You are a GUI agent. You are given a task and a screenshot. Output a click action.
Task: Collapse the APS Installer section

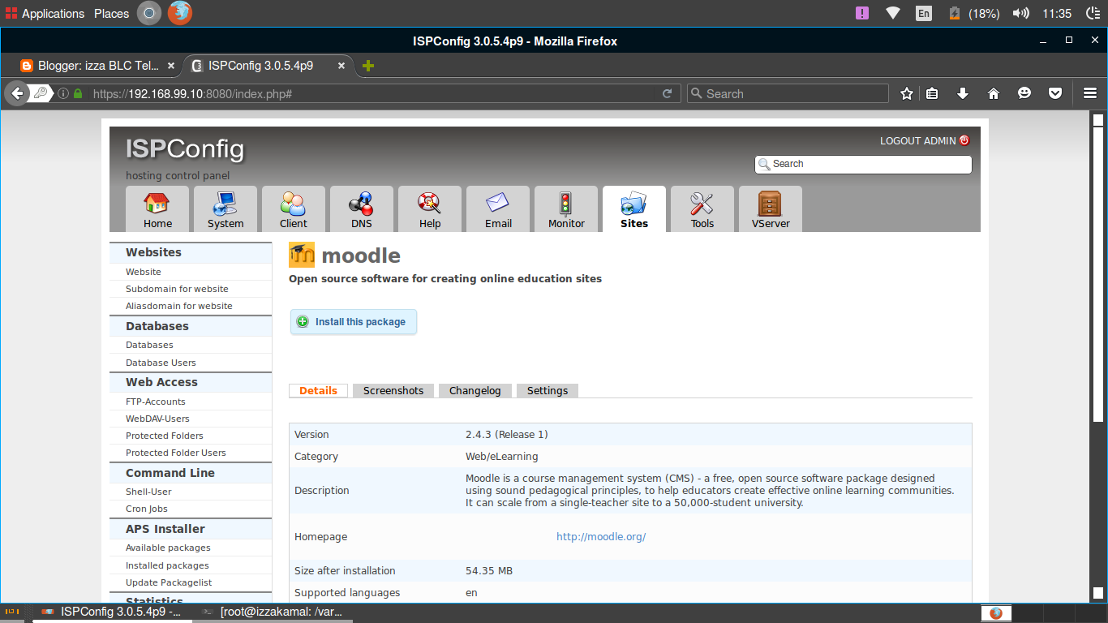(x=165, y=528)
